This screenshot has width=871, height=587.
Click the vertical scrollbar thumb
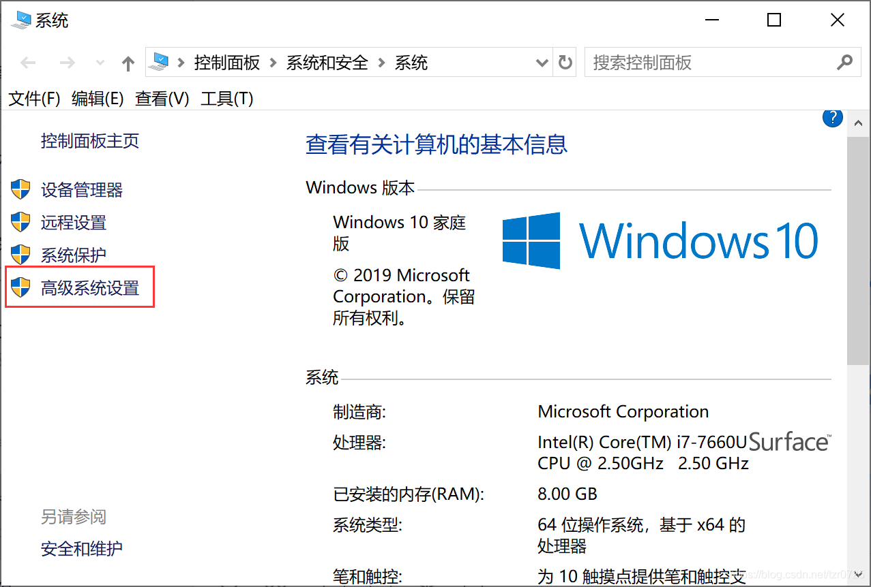click(858, 250)
